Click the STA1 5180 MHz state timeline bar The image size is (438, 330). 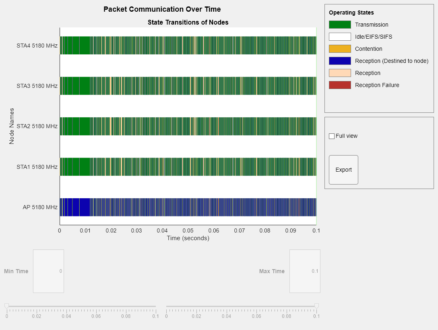(x=188, y=167)
